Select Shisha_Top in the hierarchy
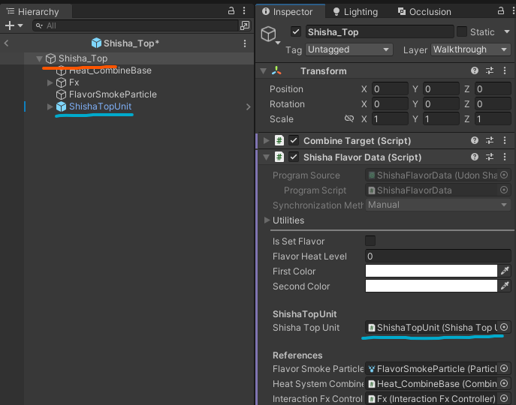This screenshot has height=405, width=516. pos(83,58)
